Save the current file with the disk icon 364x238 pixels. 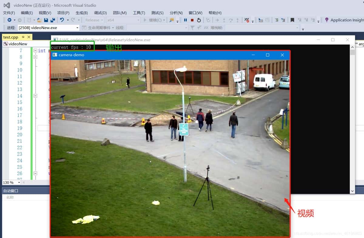(46, 20)
